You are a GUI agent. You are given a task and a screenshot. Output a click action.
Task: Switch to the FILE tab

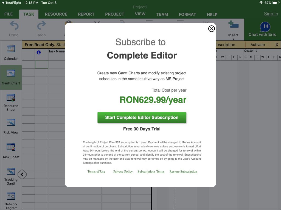point(8,14)
